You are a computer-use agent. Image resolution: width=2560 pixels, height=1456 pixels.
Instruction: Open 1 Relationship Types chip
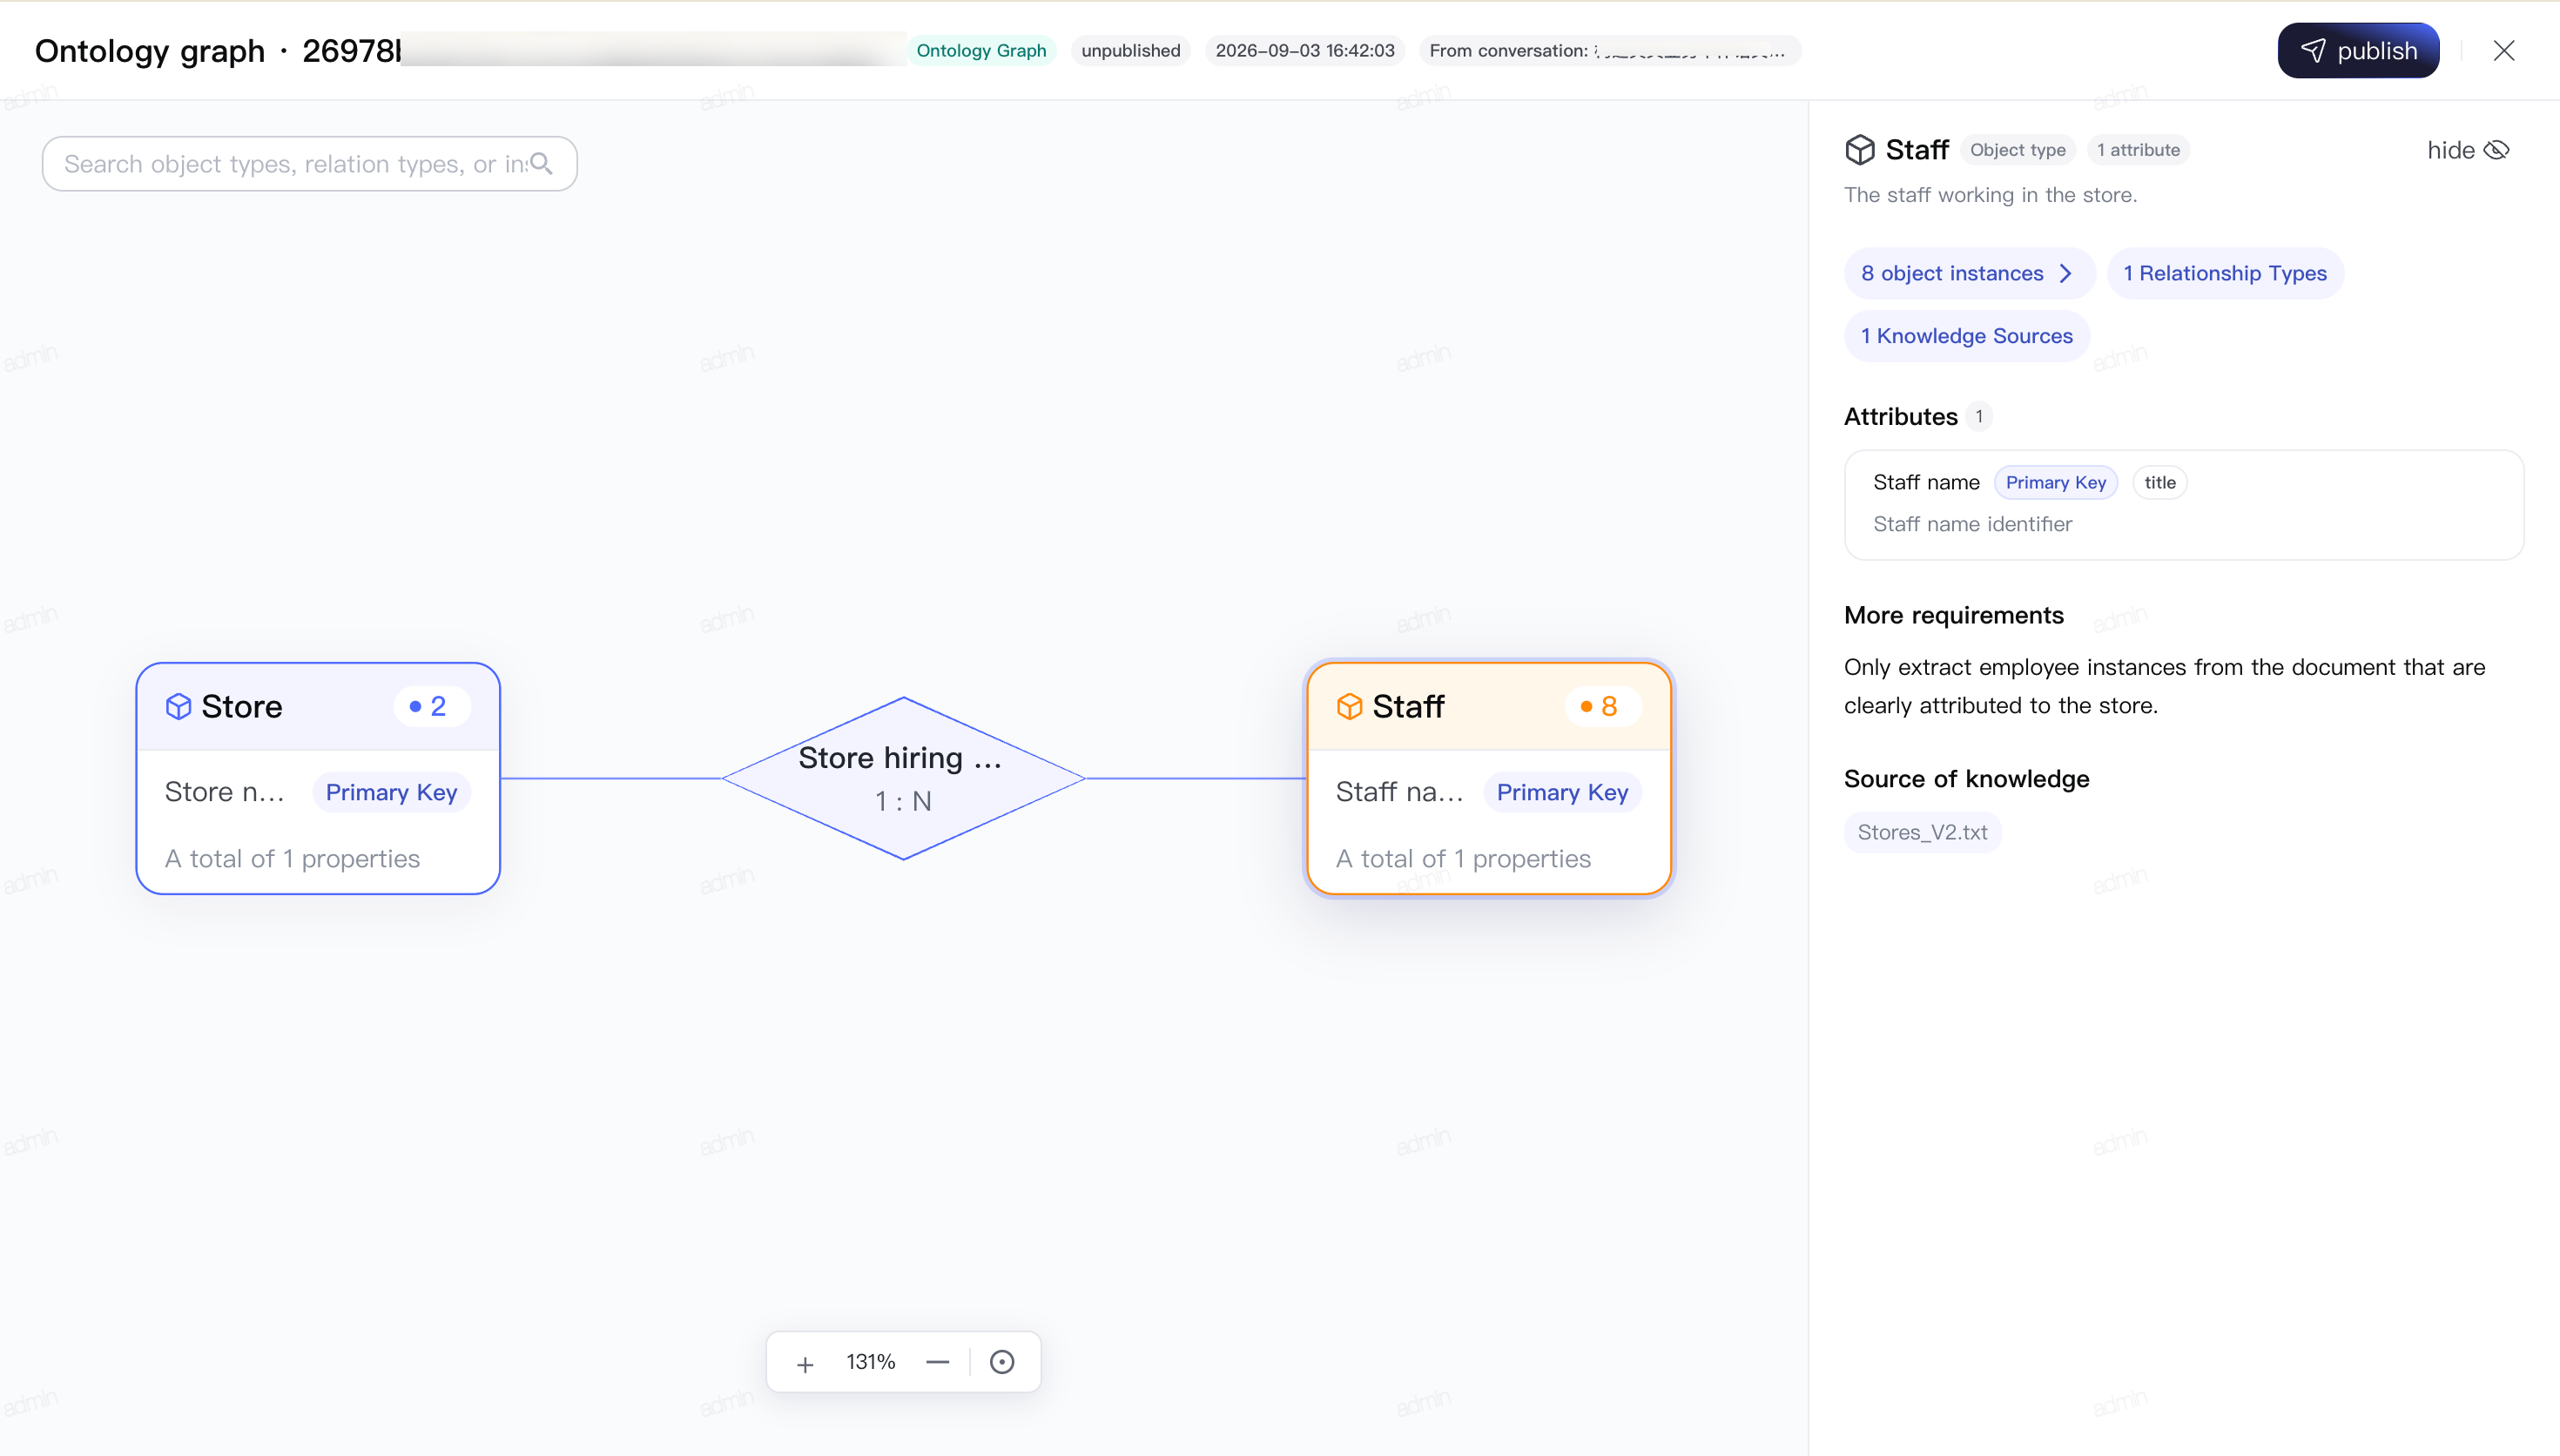tap(2224, 273)
